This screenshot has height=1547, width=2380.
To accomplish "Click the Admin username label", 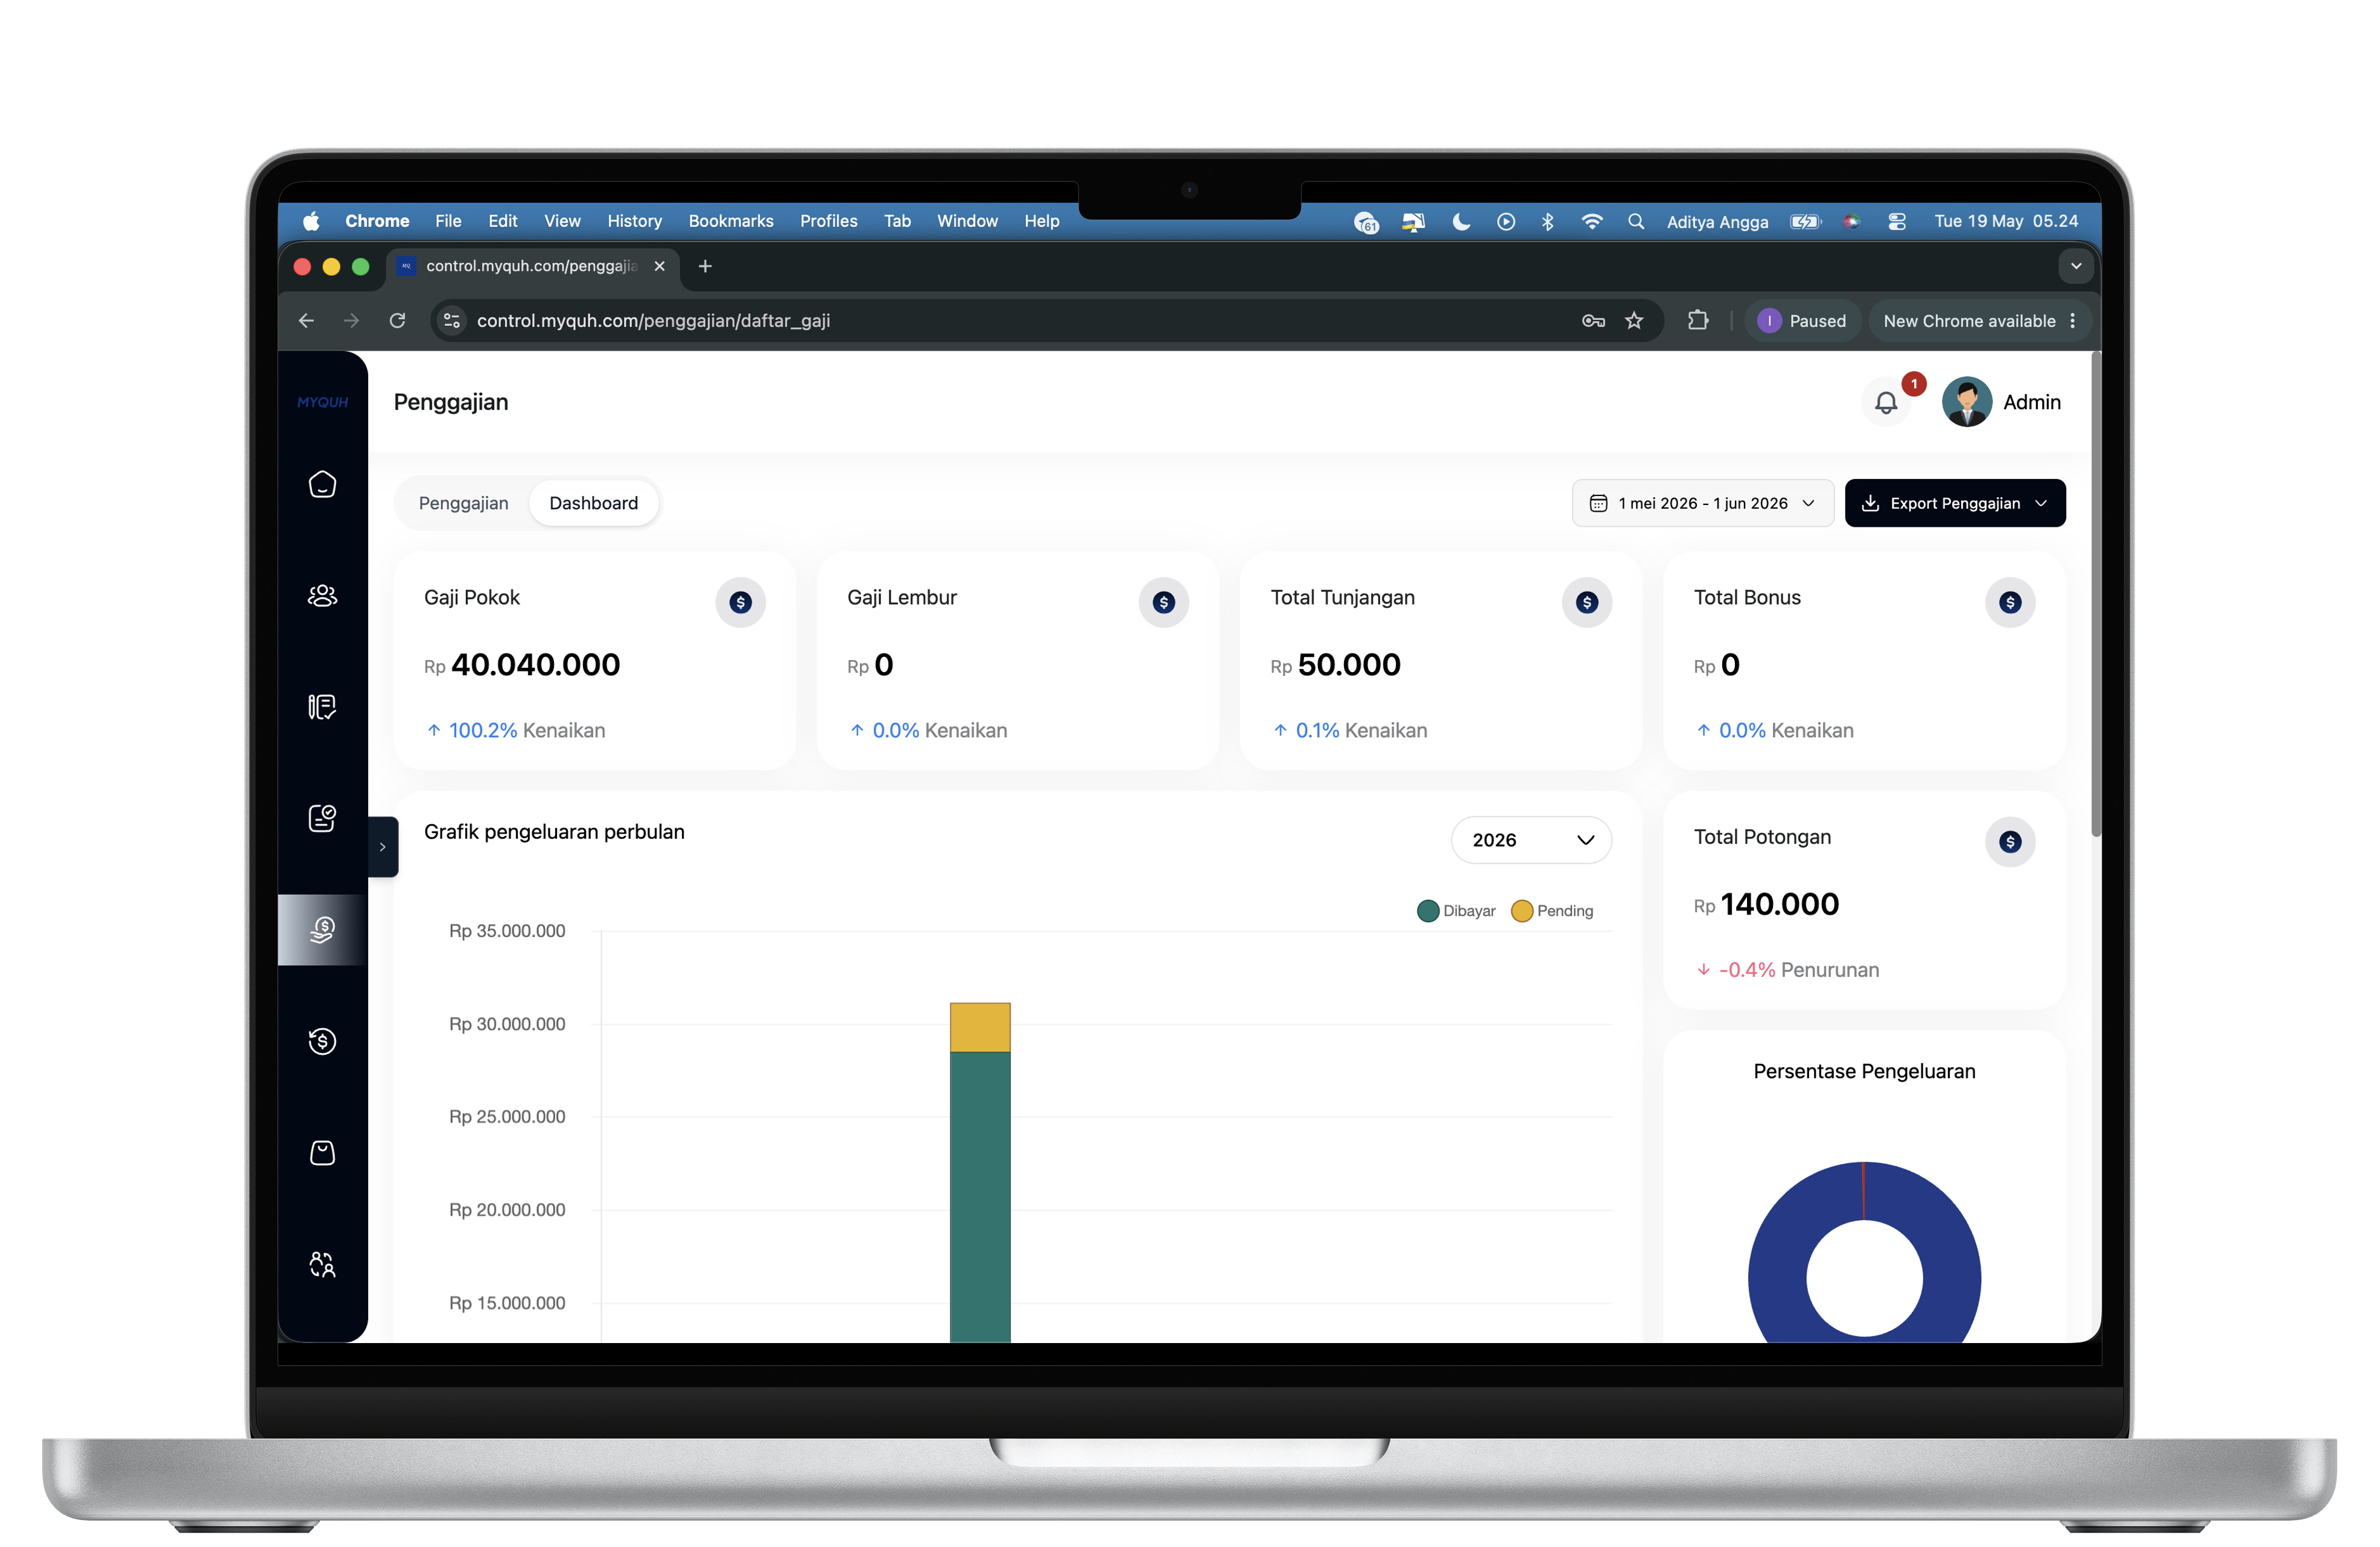I will pos(2031,402).
